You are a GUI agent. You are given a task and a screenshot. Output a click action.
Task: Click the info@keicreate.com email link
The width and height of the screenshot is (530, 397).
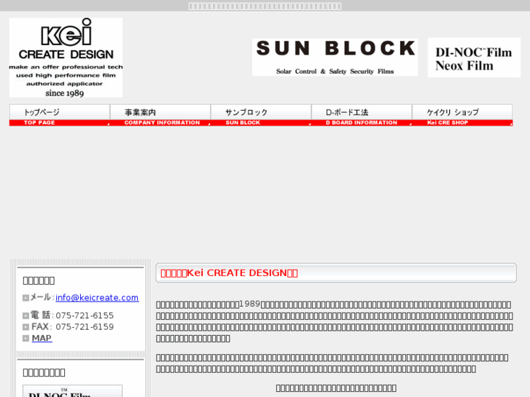pyautogui.click(x=97, y=298)
